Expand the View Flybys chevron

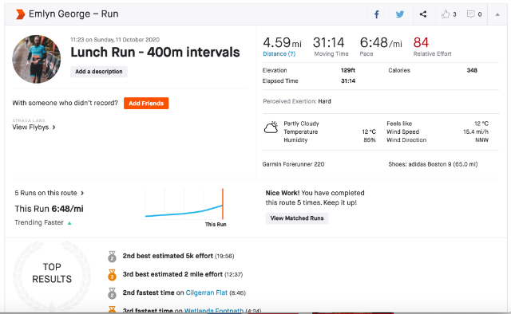[x=53, y=128]
